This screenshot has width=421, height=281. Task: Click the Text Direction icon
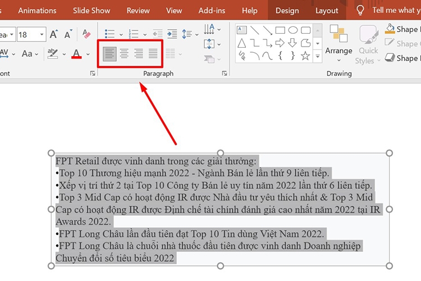click(x=209, y=29)
